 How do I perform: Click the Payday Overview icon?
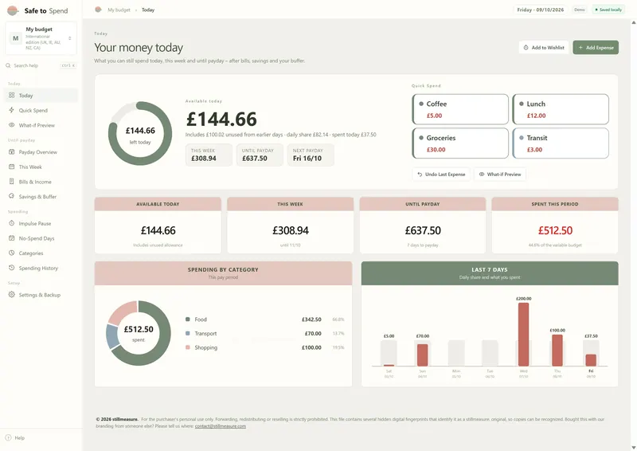coord(11,151)
